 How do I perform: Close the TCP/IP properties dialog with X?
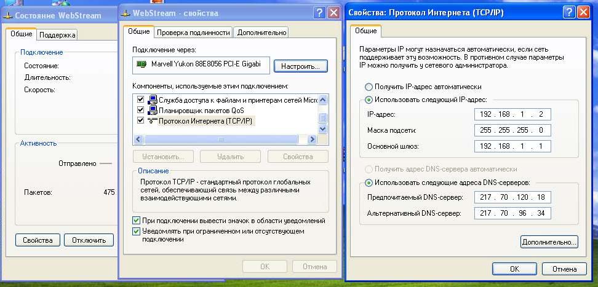583,12
